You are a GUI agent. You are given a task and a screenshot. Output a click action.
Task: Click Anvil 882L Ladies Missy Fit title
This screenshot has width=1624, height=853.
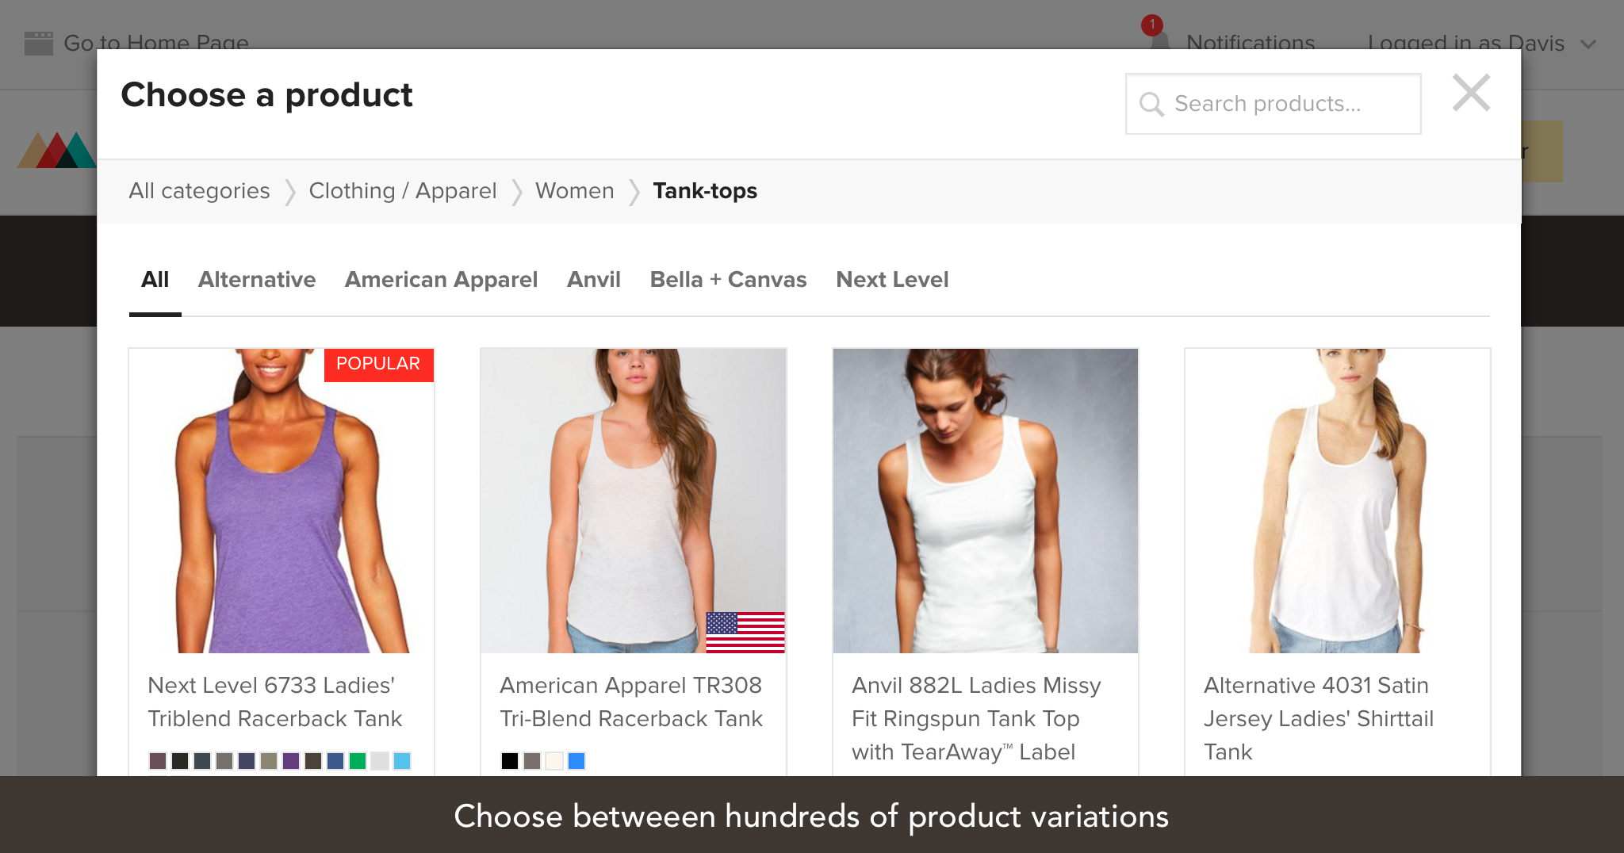tap(976, 719)
